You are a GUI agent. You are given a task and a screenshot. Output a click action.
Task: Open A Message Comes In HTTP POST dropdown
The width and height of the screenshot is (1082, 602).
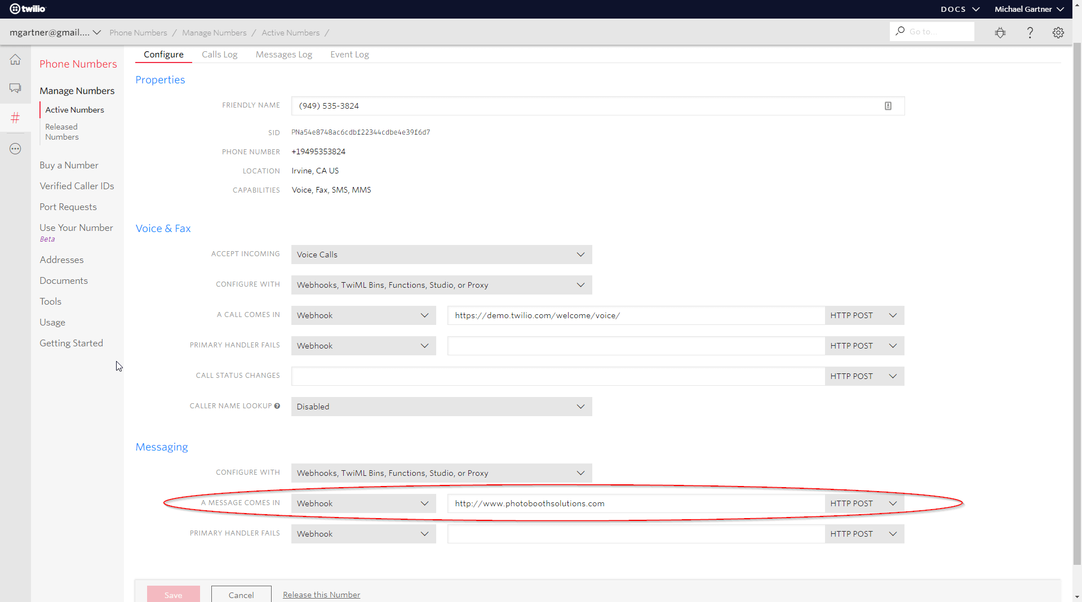click(x=864, y=503)
